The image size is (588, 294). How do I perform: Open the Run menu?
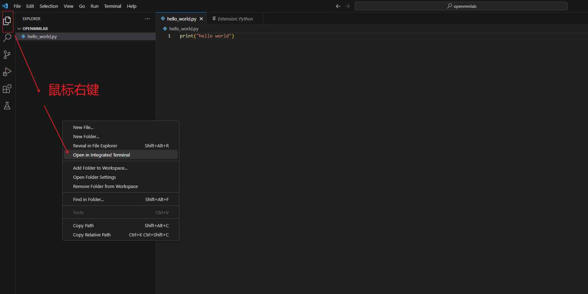(x=94, y=6)
